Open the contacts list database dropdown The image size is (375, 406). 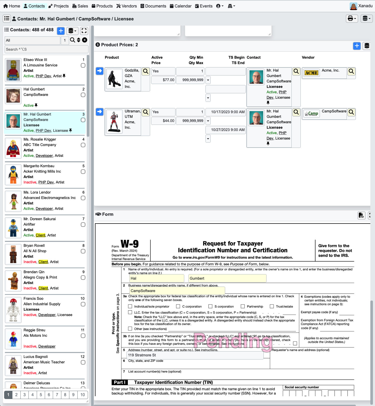72,31
